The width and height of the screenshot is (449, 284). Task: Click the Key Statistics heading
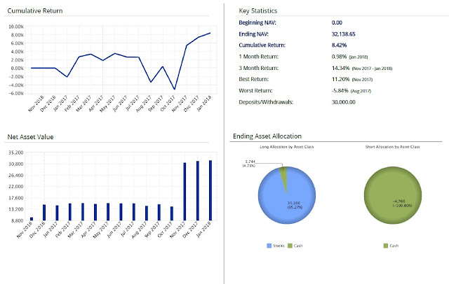tap(258, 11)
